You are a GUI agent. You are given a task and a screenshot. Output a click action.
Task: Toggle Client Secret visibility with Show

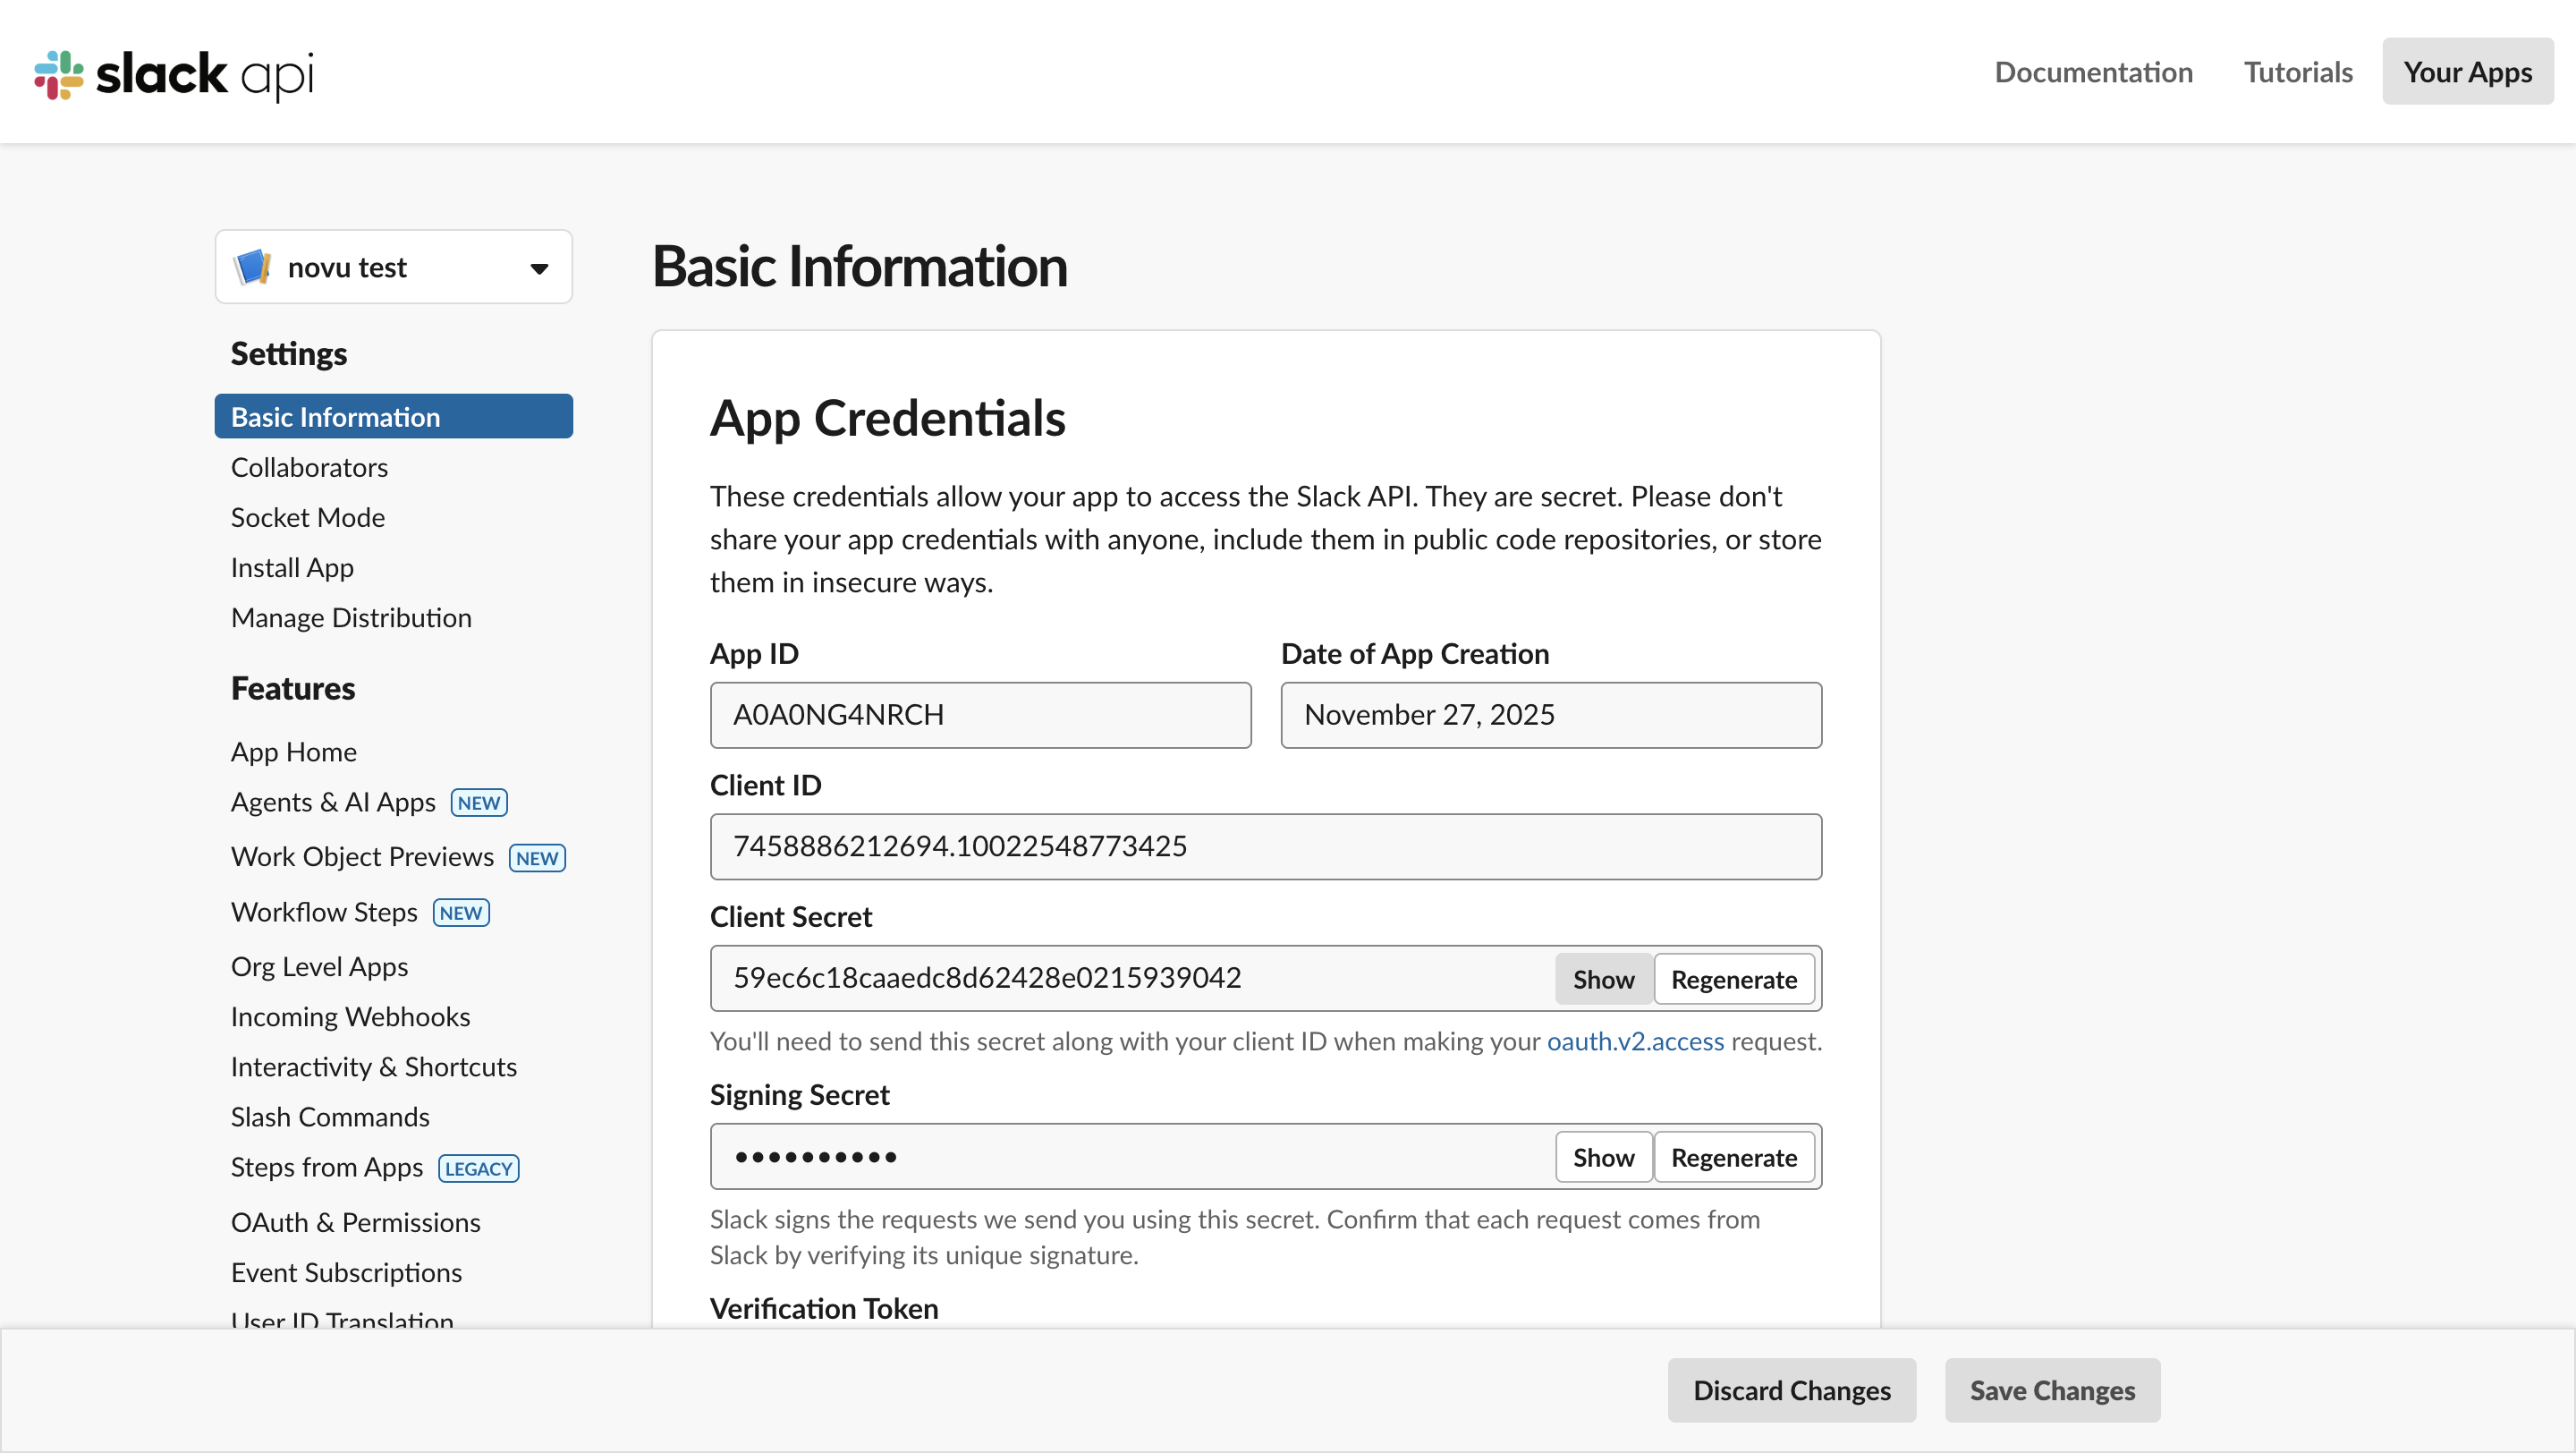[1602, 979]
